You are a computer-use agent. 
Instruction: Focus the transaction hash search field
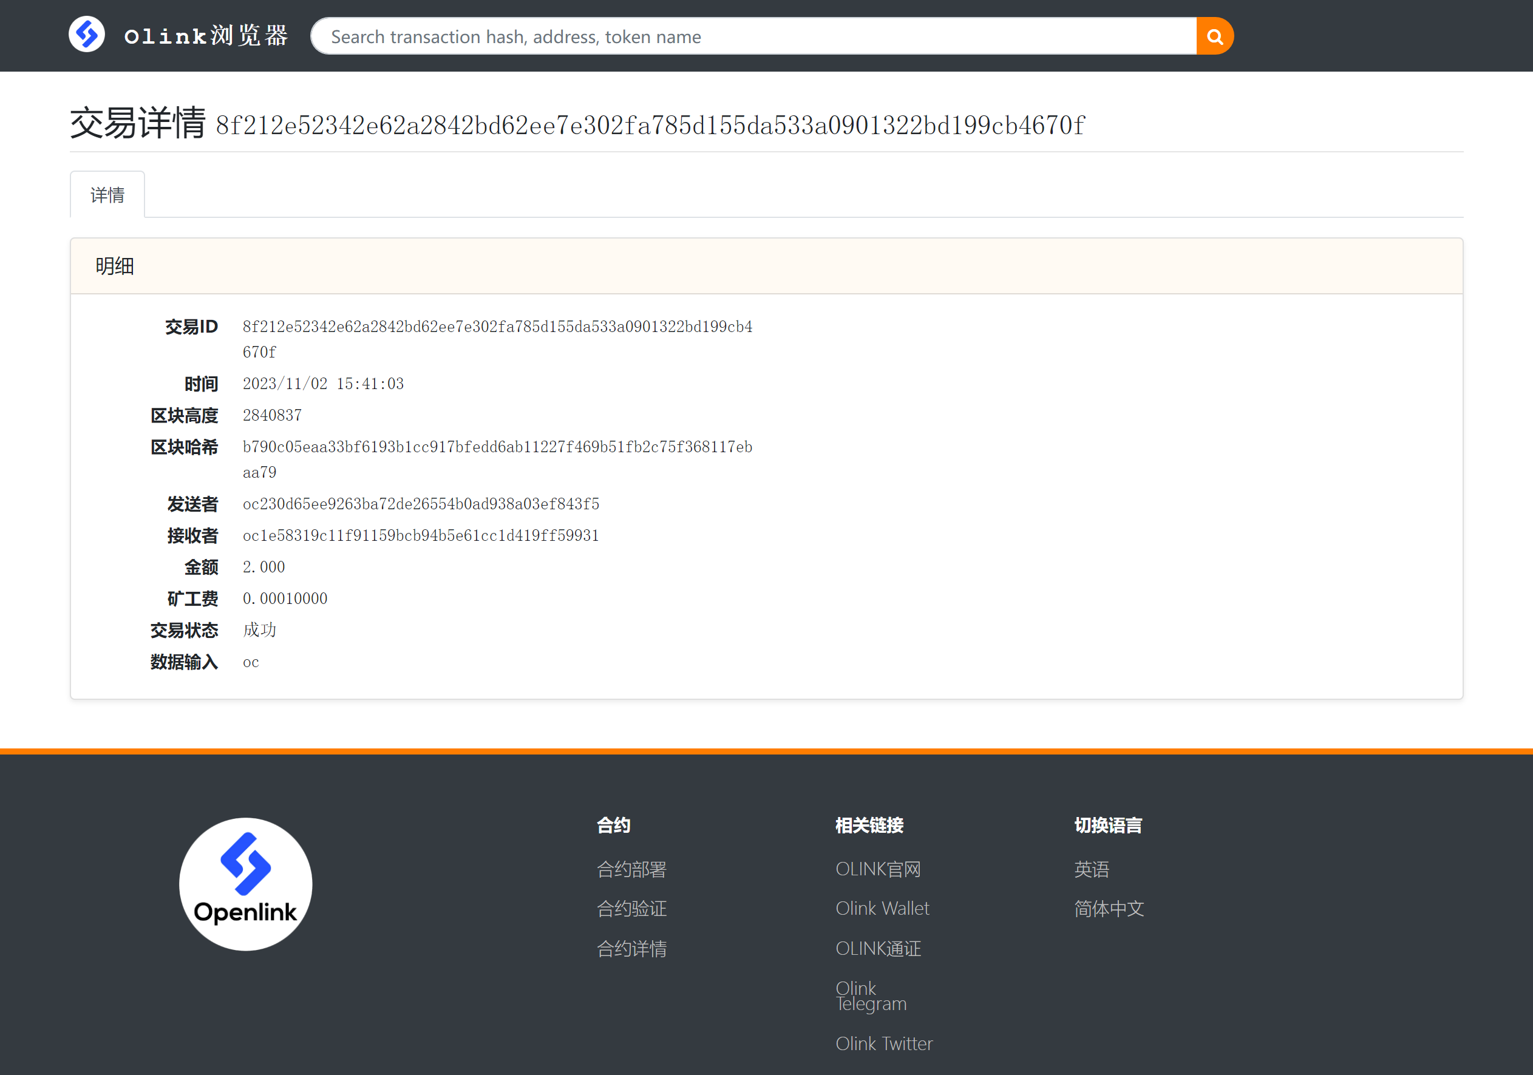pos(755,36)
